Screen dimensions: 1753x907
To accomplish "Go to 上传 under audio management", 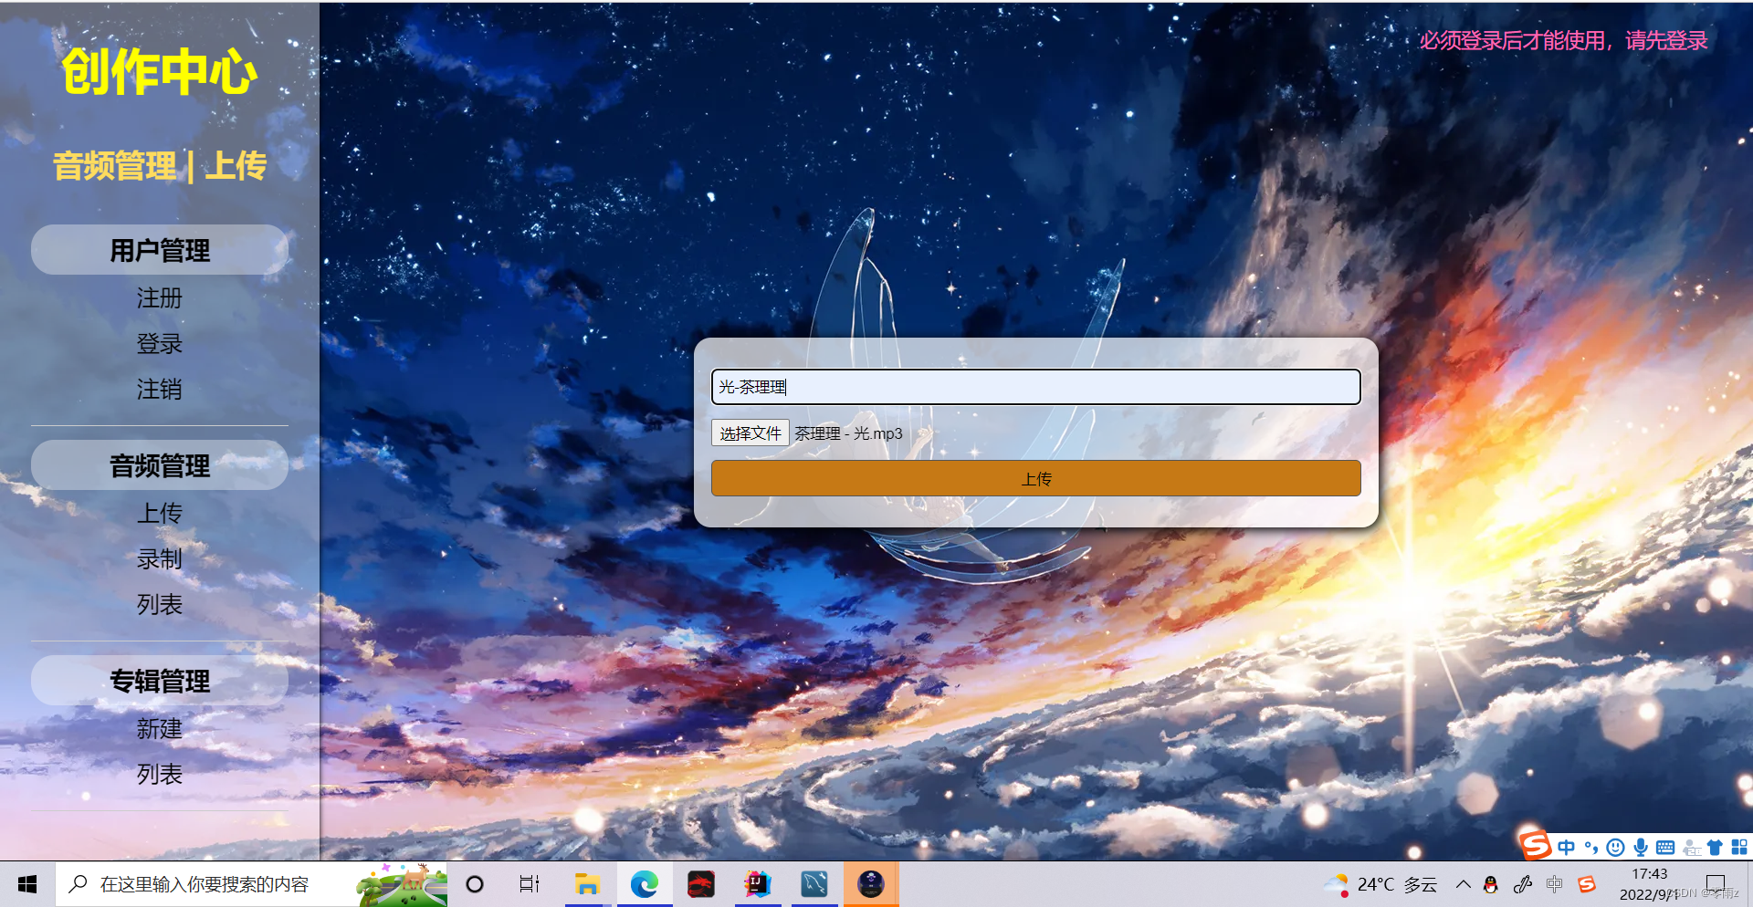I will [x=160, y=514].
